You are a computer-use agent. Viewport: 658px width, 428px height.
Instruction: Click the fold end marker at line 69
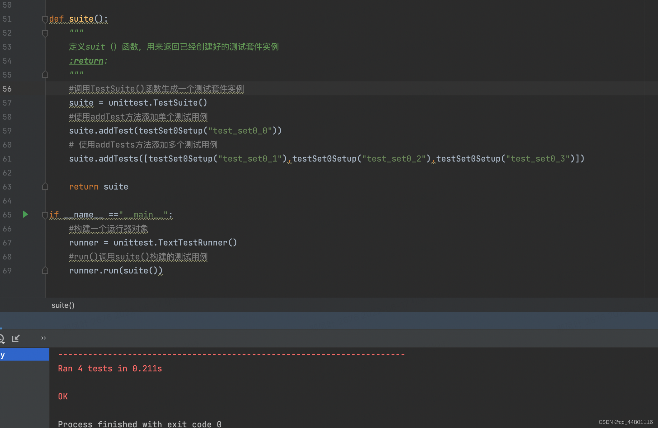[45, 271]
